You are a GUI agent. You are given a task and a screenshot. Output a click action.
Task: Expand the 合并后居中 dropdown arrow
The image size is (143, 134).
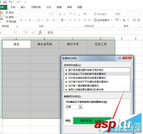[x=112, y=20]
